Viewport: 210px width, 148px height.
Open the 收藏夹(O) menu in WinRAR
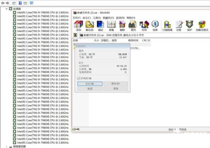108,18
